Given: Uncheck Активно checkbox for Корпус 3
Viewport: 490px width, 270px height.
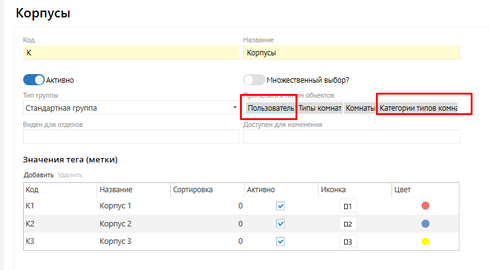Looking at the screenshot, I should click(281, 242).
